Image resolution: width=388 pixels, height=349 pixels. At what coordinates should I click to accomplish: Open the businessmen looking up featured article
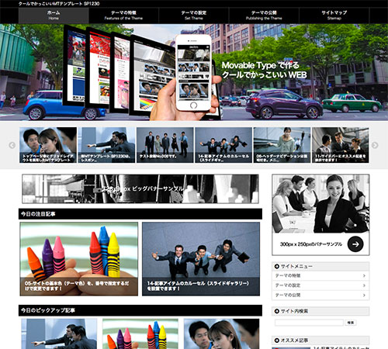point(201,259)
